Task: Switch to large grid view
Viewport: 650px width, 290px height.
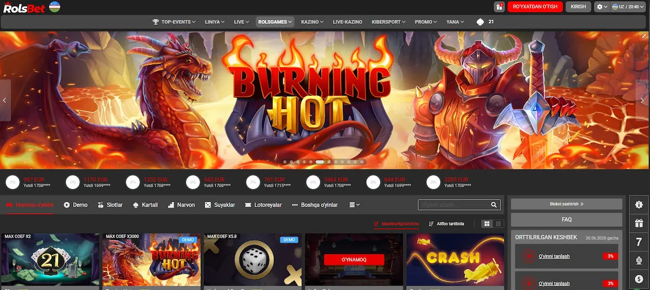Action: pyautogui.click(x=487, y=223)
